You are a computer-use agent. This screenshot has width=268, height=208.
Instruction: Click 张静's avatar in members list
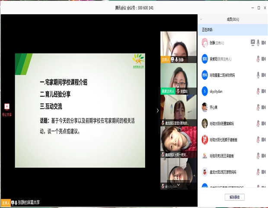pos(204,42)
